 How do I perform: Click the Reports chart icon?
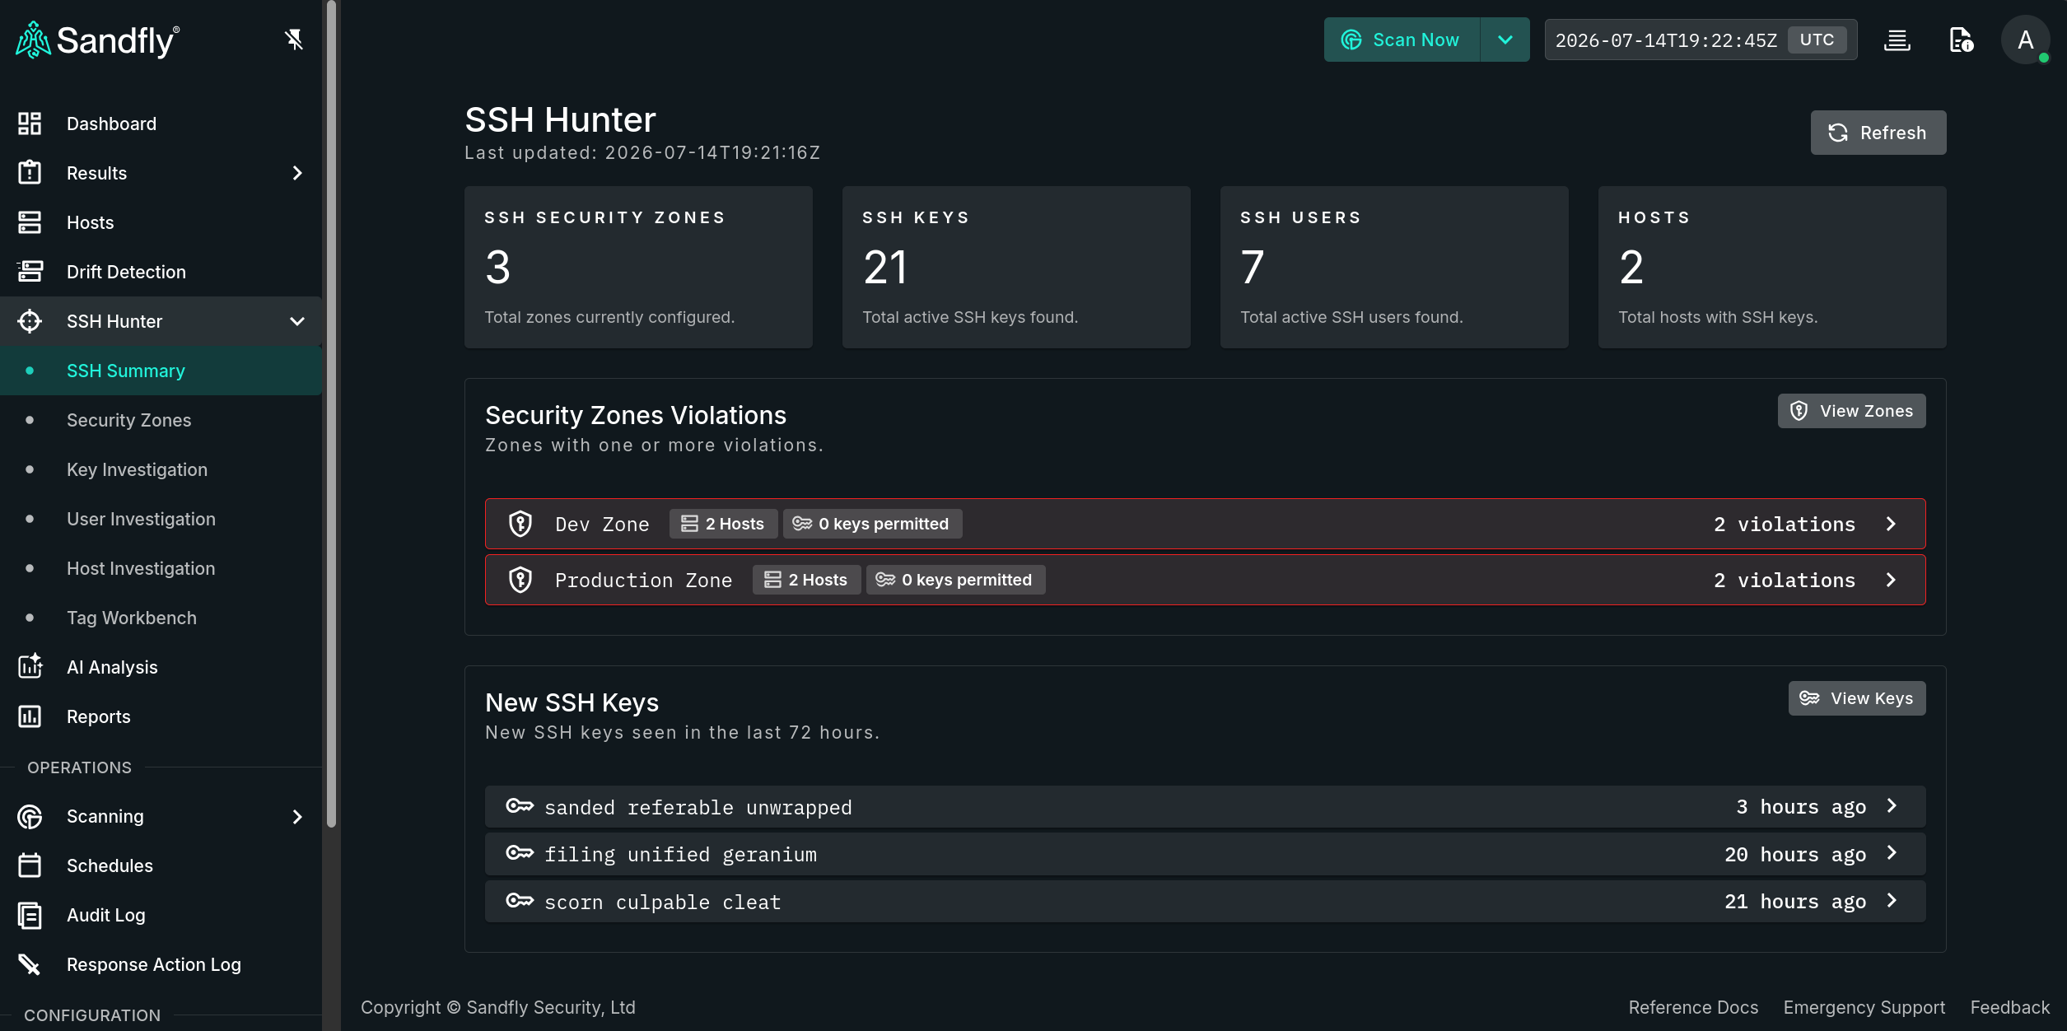30,716
